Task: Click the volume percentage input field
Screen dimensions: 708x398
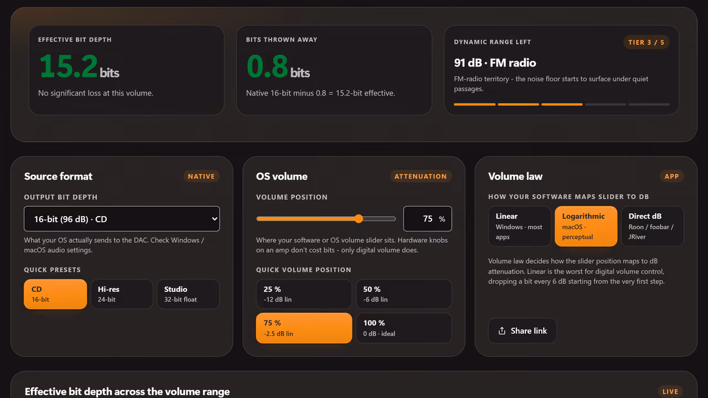Action: 428,219
